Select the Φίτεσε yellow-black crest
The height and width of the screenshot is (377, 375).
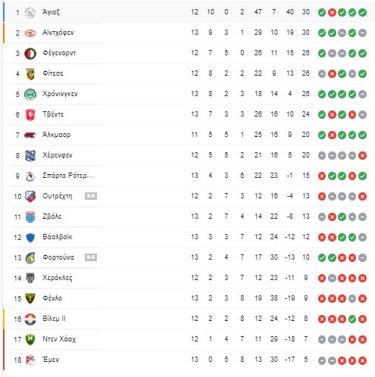[x=30, y=73]
